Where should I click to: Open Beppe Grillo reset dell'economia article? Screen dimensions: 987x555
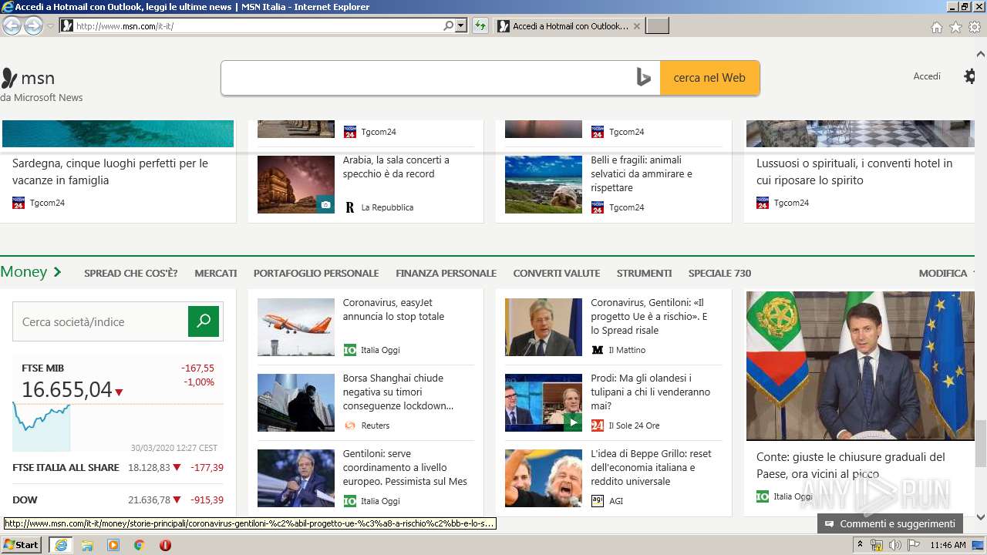click(651, 467)
